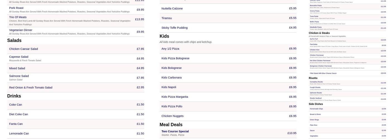
Task: Pick the Onion Rings side dish
Action: tap(315, 120)
